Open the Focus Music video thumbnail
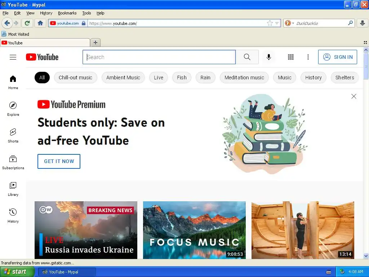This screenshot has height=277, width=369. pyautogui.click(x=194, y=230)
